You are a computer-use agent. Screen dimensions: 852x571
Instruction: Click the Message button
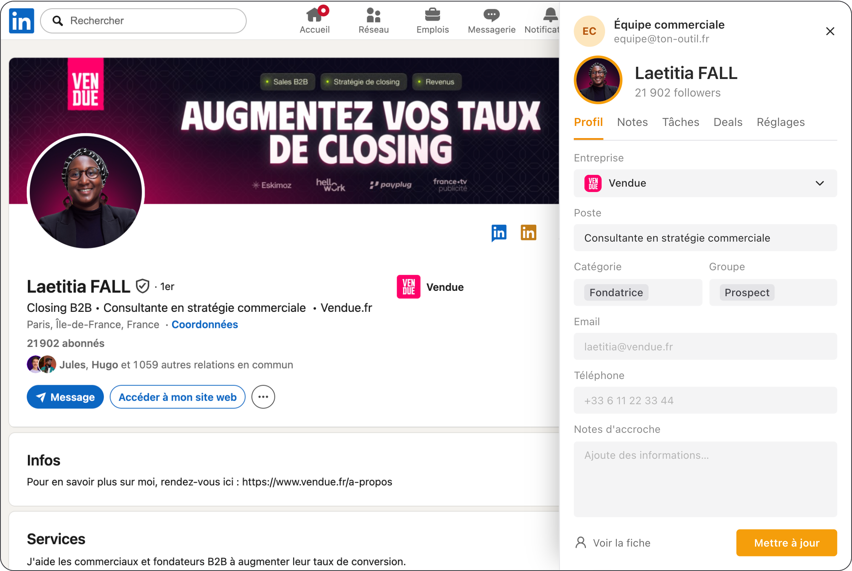click(65, 397)
